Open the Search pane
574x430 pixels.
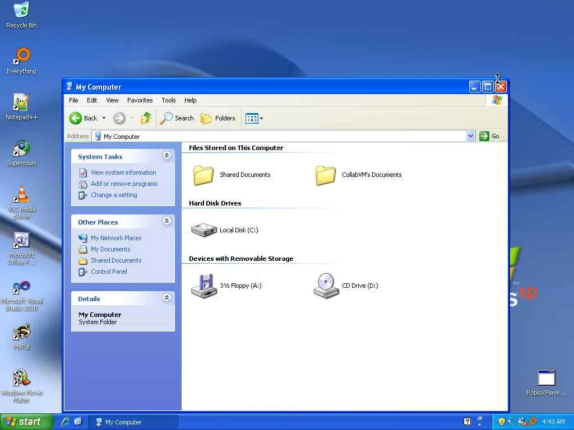point(177,118)
